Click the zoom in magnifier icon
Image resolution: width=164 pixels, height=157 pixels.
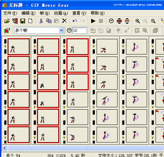138,21
